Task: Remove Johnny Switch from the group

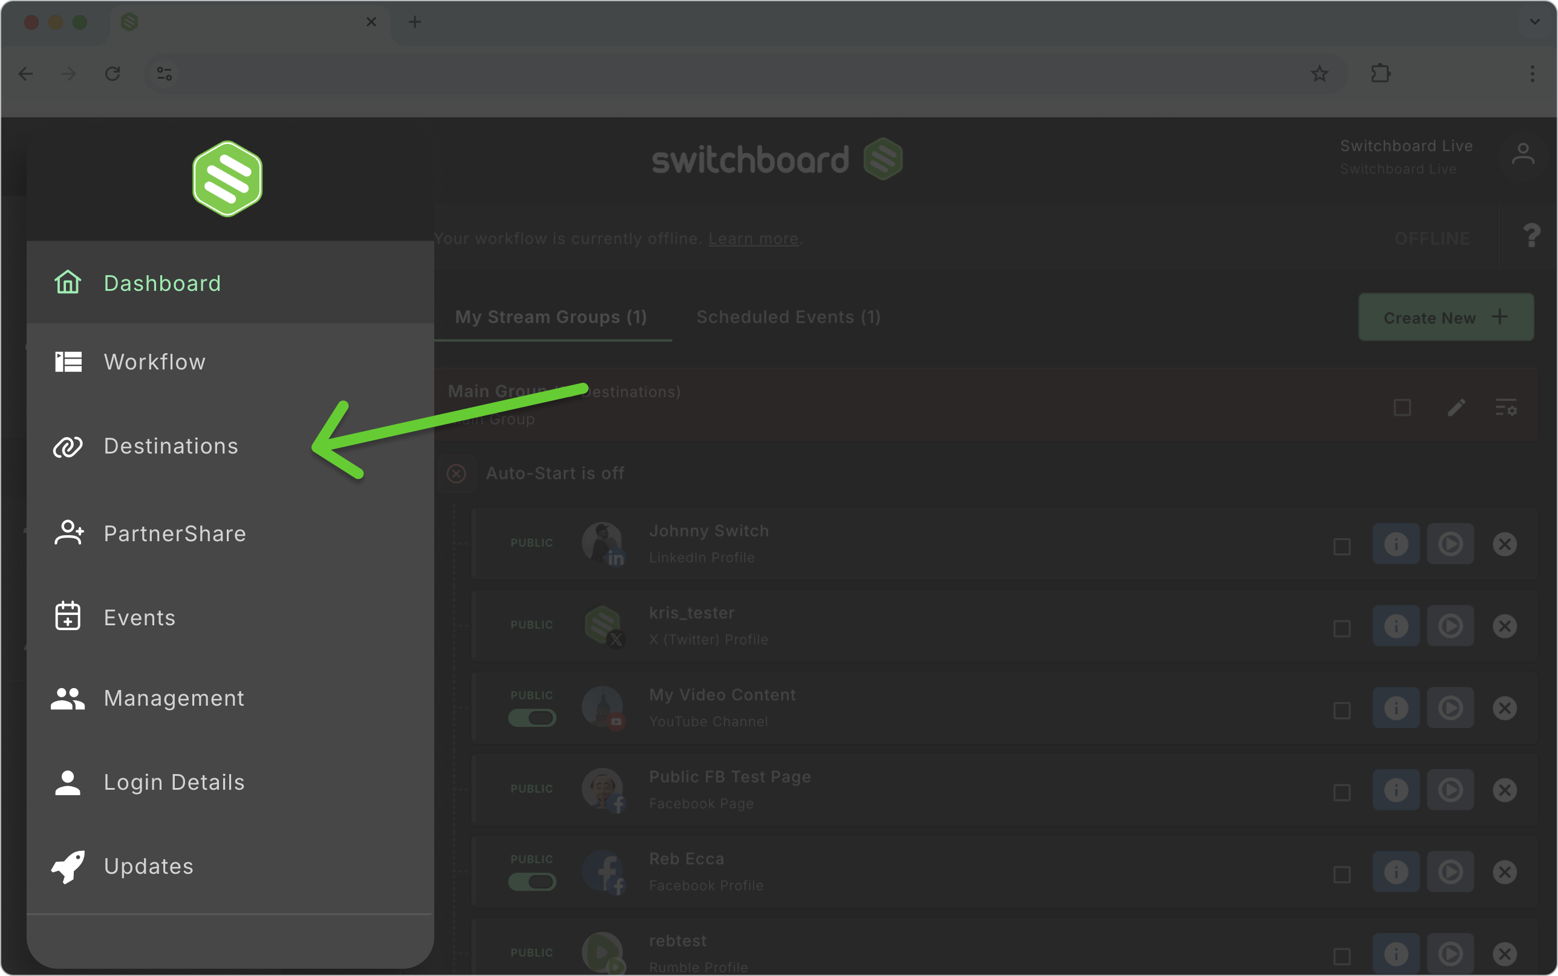Action: pyautogui.click(x=1504, y=544)
